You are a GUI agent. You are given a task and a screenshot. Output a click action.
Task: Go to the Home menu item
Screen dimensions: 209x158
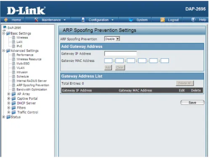click(16, 20)
